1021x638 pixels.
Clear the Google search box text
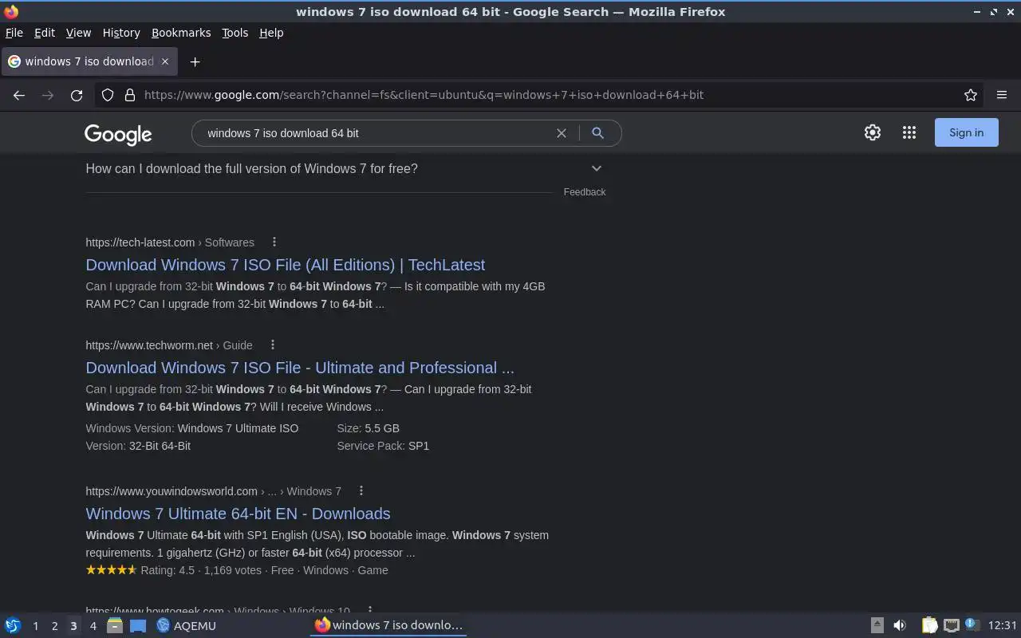(562, 133)
